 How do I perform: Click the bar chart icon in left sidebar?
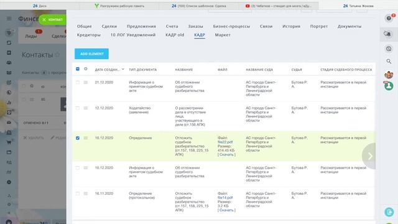pyautogui.click(x=9, y=103)
